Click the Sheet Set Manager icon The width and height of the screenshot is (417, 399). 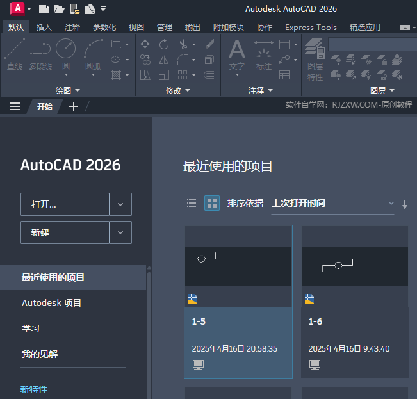click(x=90, y=9)
